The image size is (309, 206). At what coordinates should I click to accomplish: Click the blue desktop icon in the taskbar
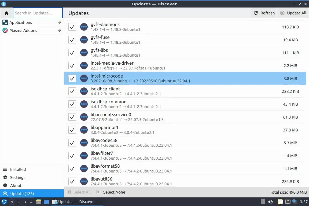pyautogui.click(x=46, y=202)
